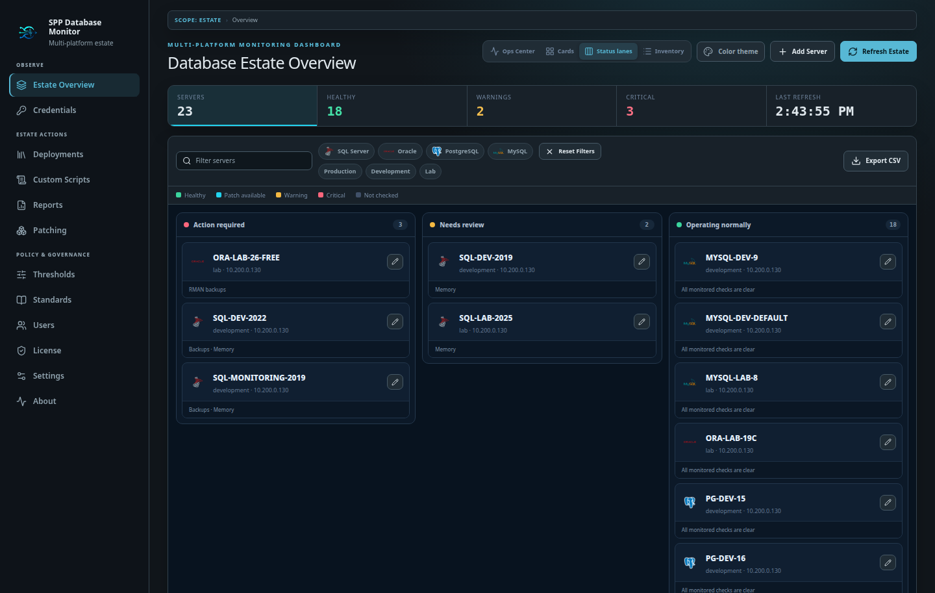Click the Add Server button

pyautogui.click(x=803, y=51)
